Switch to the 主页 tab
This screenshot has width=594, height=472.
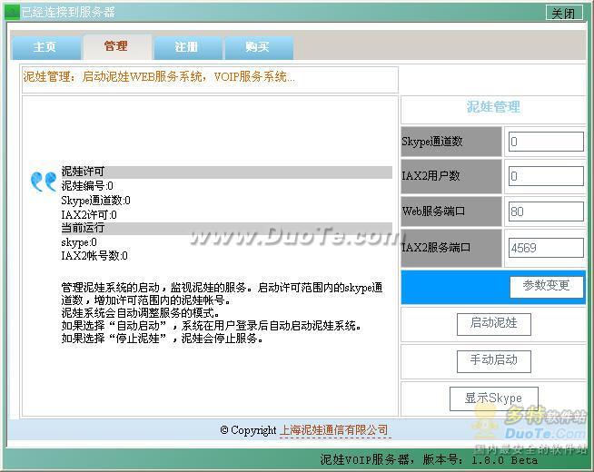pos(45,47)
